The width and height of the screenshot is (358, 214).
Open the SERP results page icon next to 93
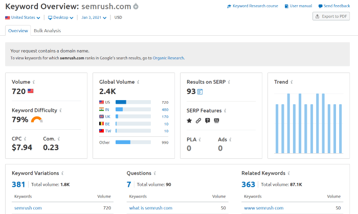pyautogui.click(x=200, y=92)
